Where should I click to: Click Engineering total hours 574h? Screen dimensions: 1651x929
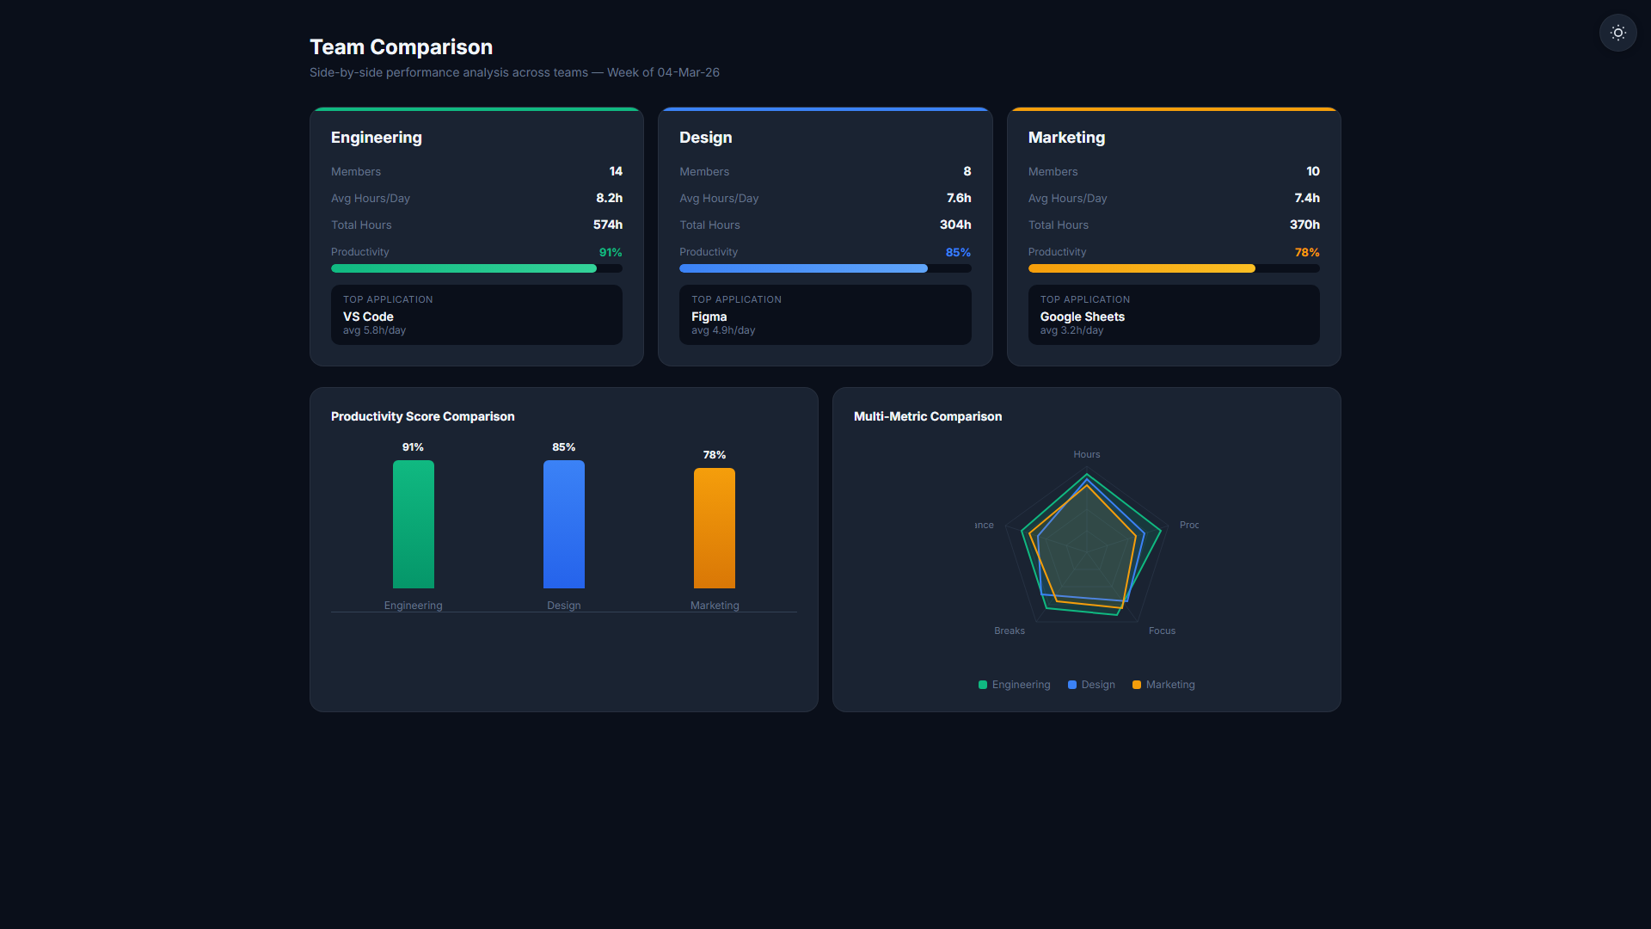pos(608,225)
